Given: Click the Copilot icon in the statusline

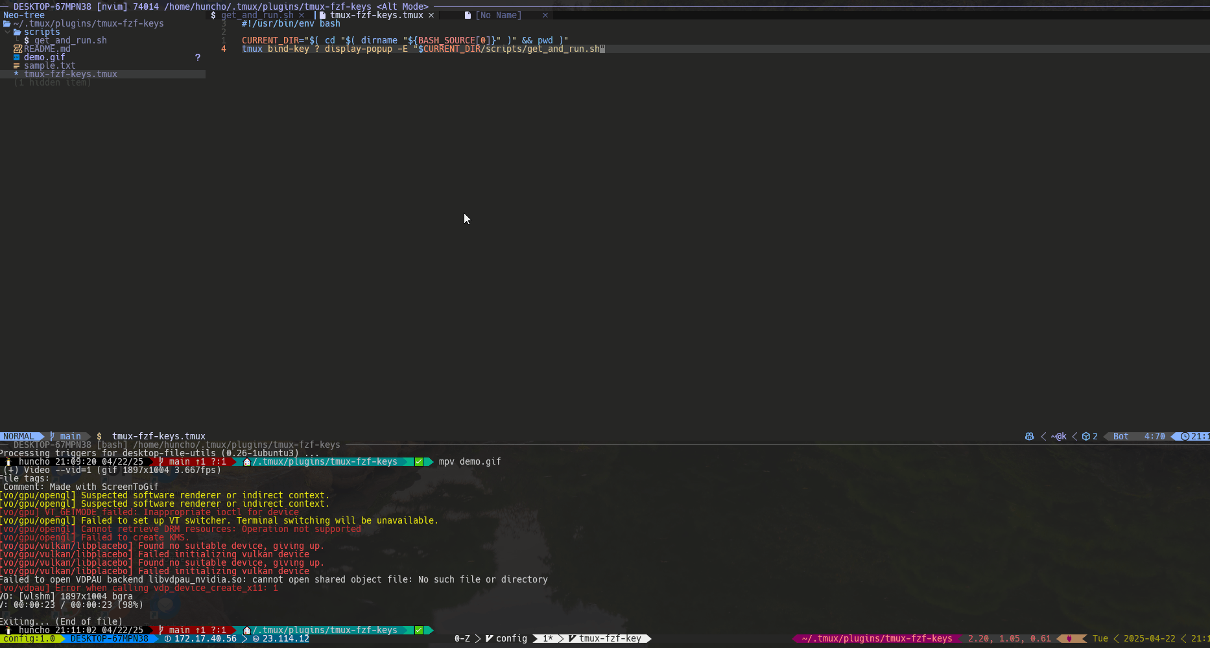Looking at the screenshot, I should pos(1029,436).
